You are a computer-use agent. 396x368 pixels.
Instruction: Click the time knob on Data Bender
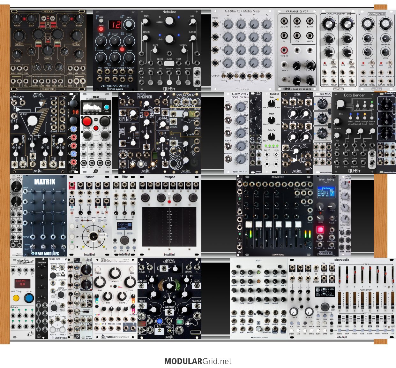coord(340,104)
